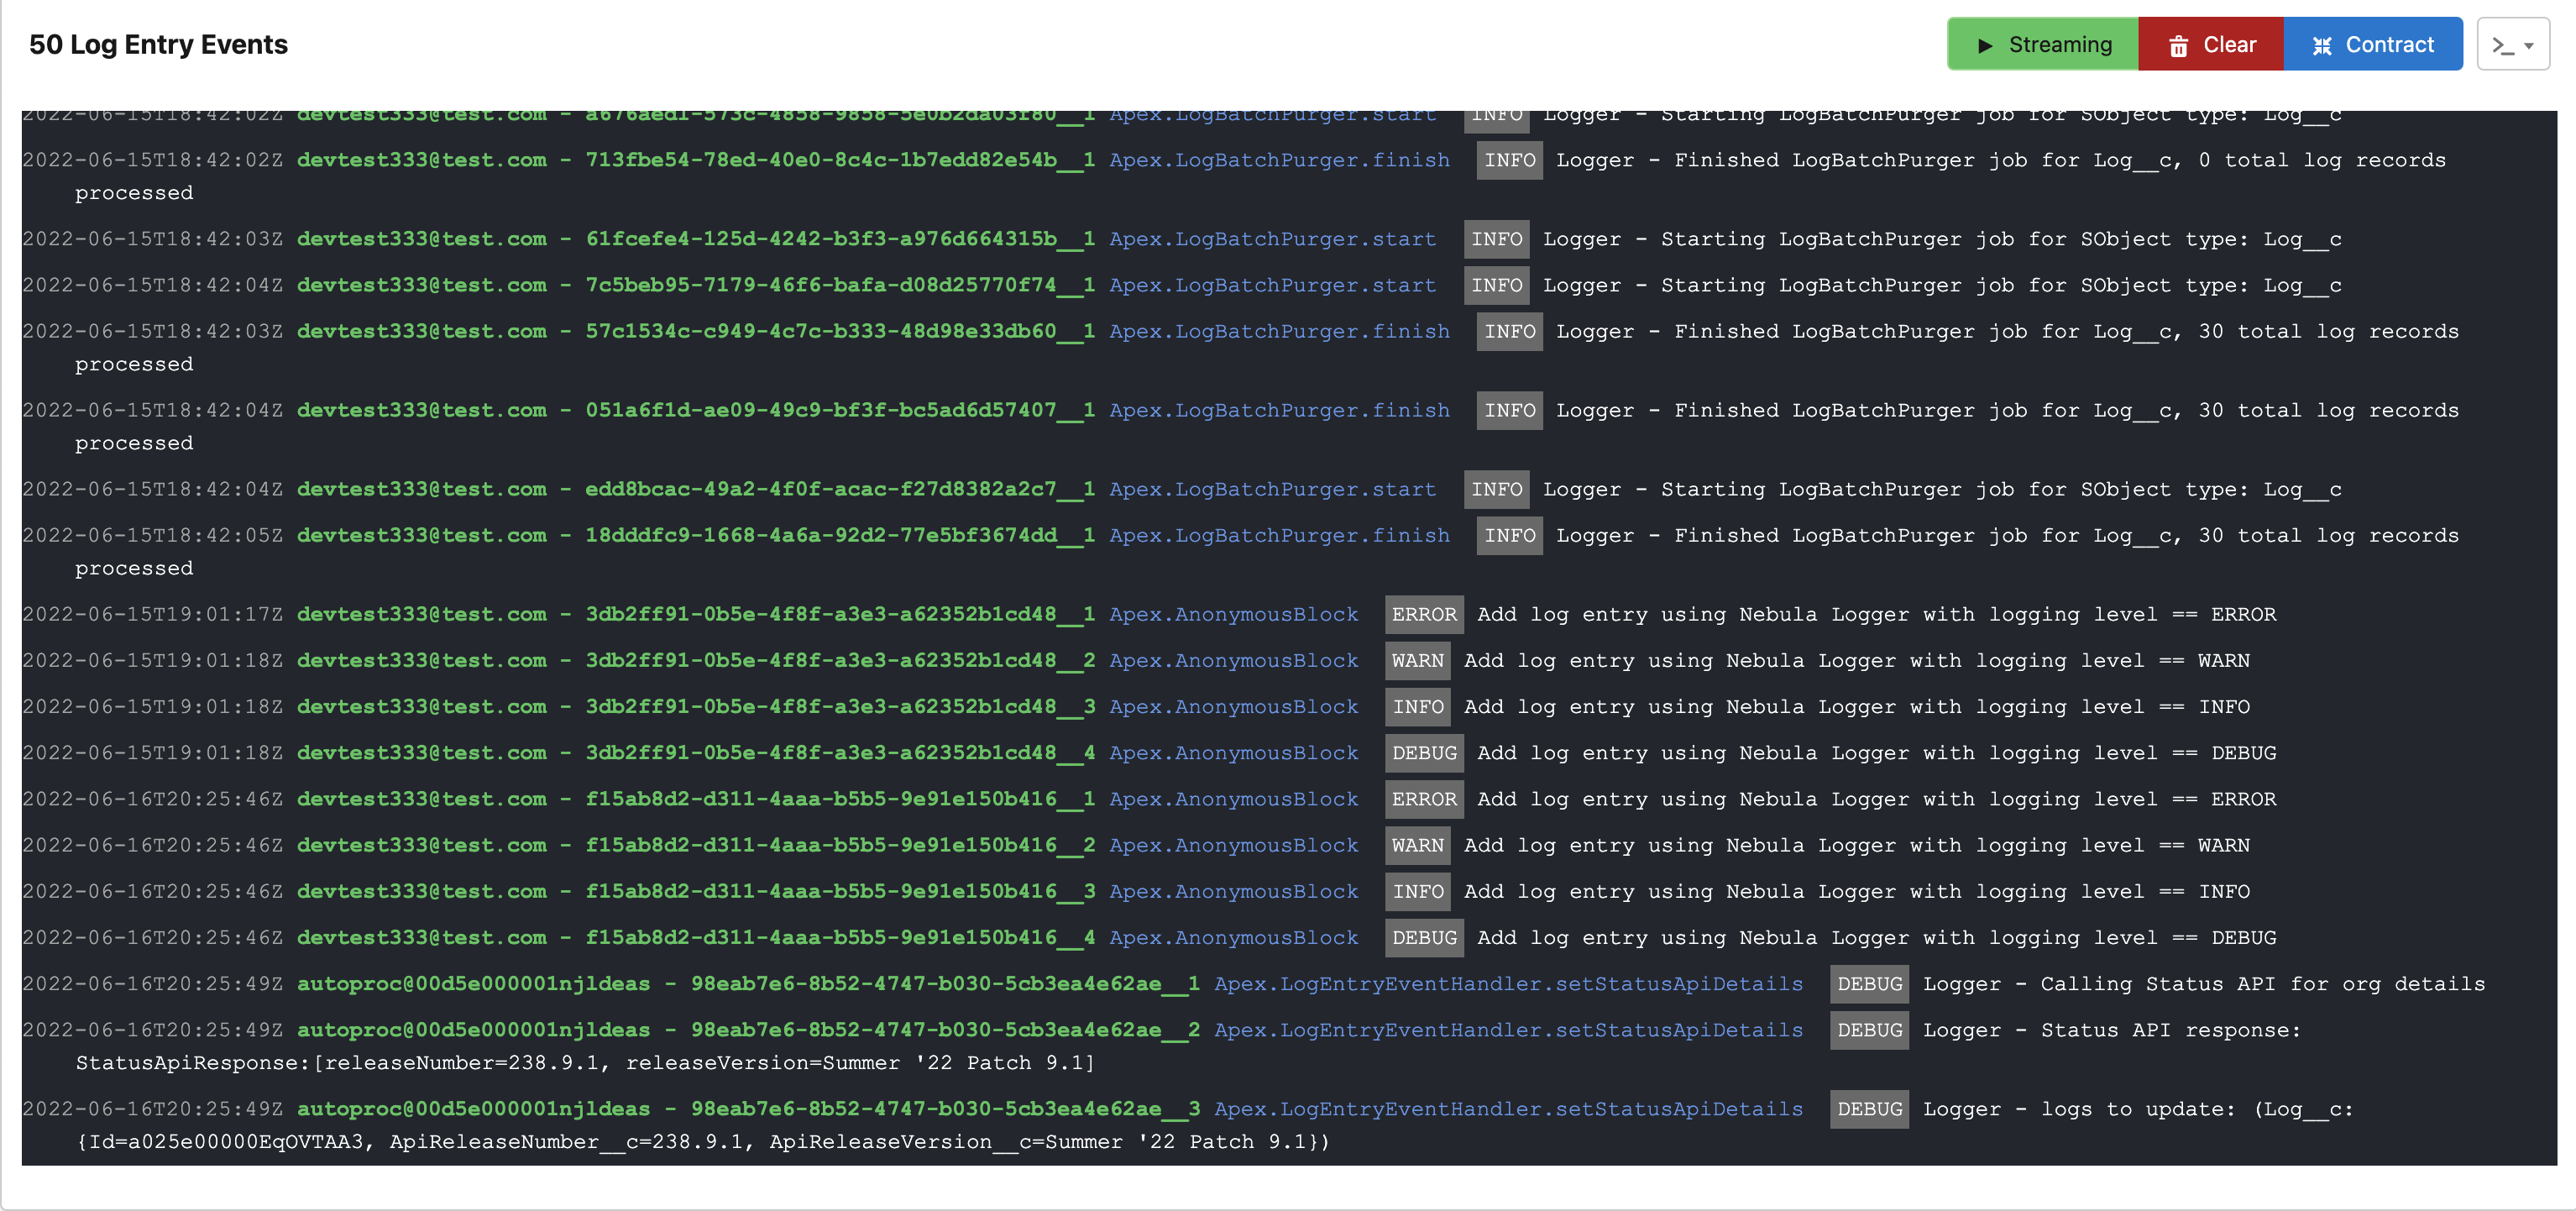Select the 50 Log Entry Events heading

tap(158, 45)
